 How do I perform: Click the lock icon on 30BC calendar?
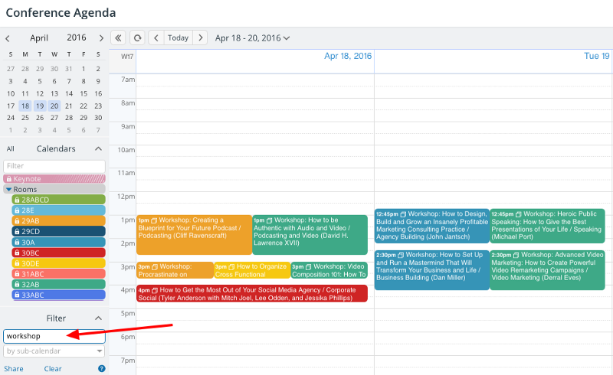pyautogui.click(x=17, y=253)
